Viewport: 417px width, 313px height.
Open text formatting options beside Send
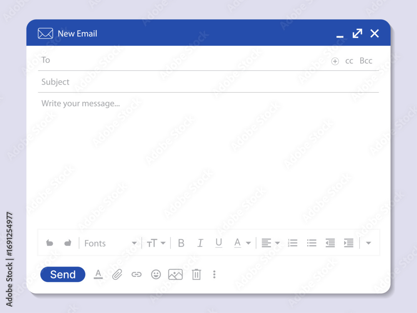(x=98, y=275)
